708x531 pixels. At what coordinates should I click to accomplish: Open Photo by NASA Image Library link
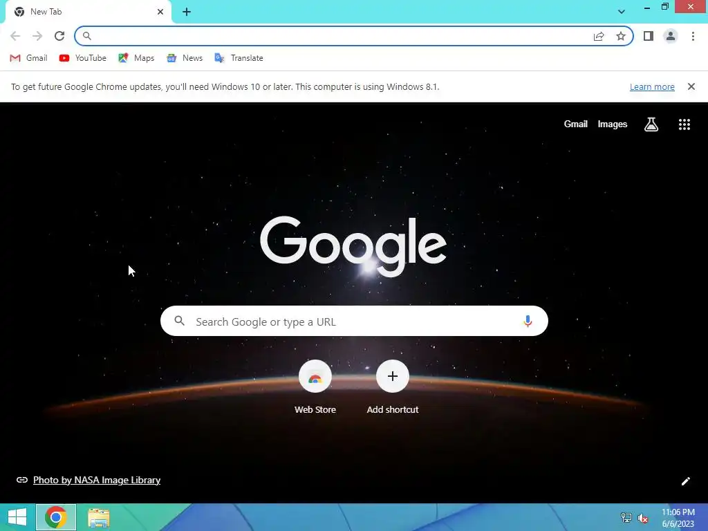(97, 480)
